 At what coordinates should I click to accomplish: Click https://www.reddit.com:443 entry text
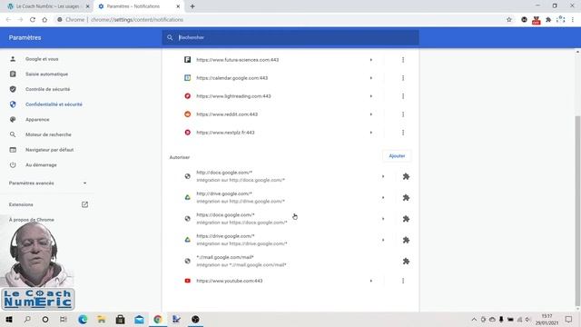(x=227, y=114)
